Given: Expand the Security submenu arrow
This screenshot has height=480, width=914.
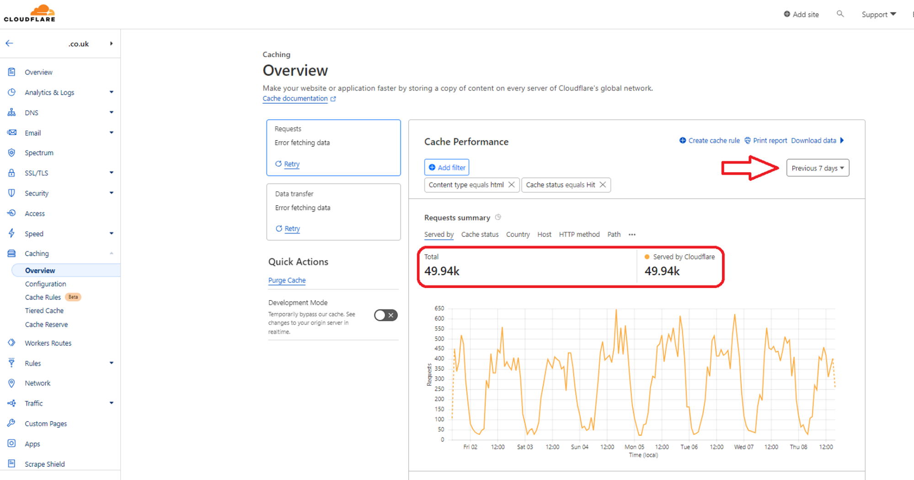Looking at the screenshot, I should [111, 193].
